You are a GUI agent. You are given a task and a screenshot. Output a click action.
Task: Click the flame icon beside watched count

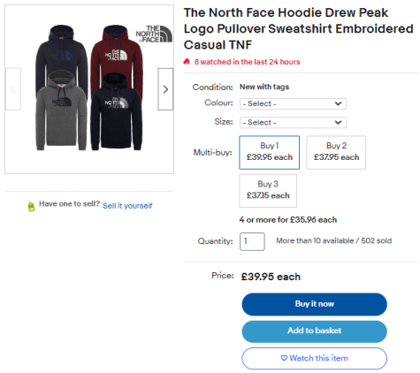pos(187,62)
